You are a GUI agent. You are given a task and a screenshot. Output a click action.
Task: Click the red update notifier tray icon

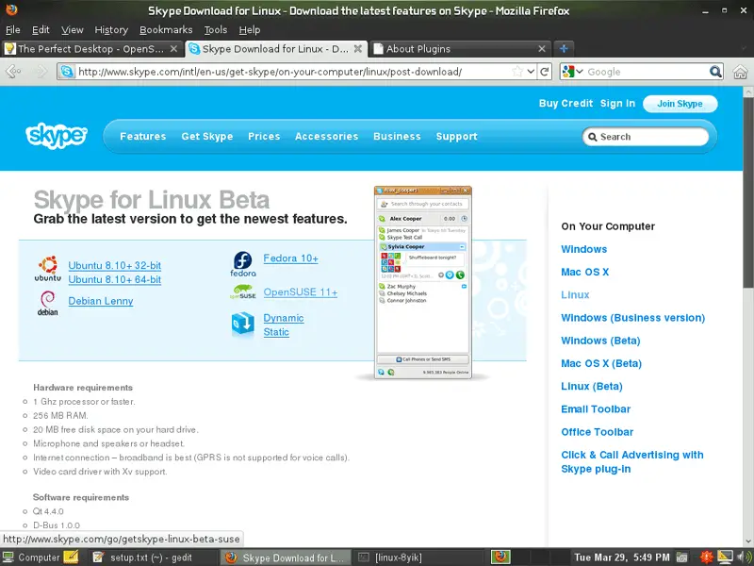point(706,558)
